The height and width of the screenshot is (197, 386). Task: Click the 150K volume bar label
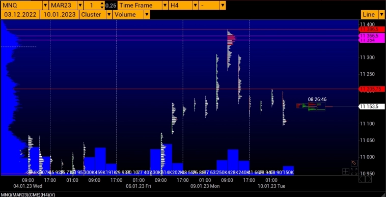pos(288,173)
